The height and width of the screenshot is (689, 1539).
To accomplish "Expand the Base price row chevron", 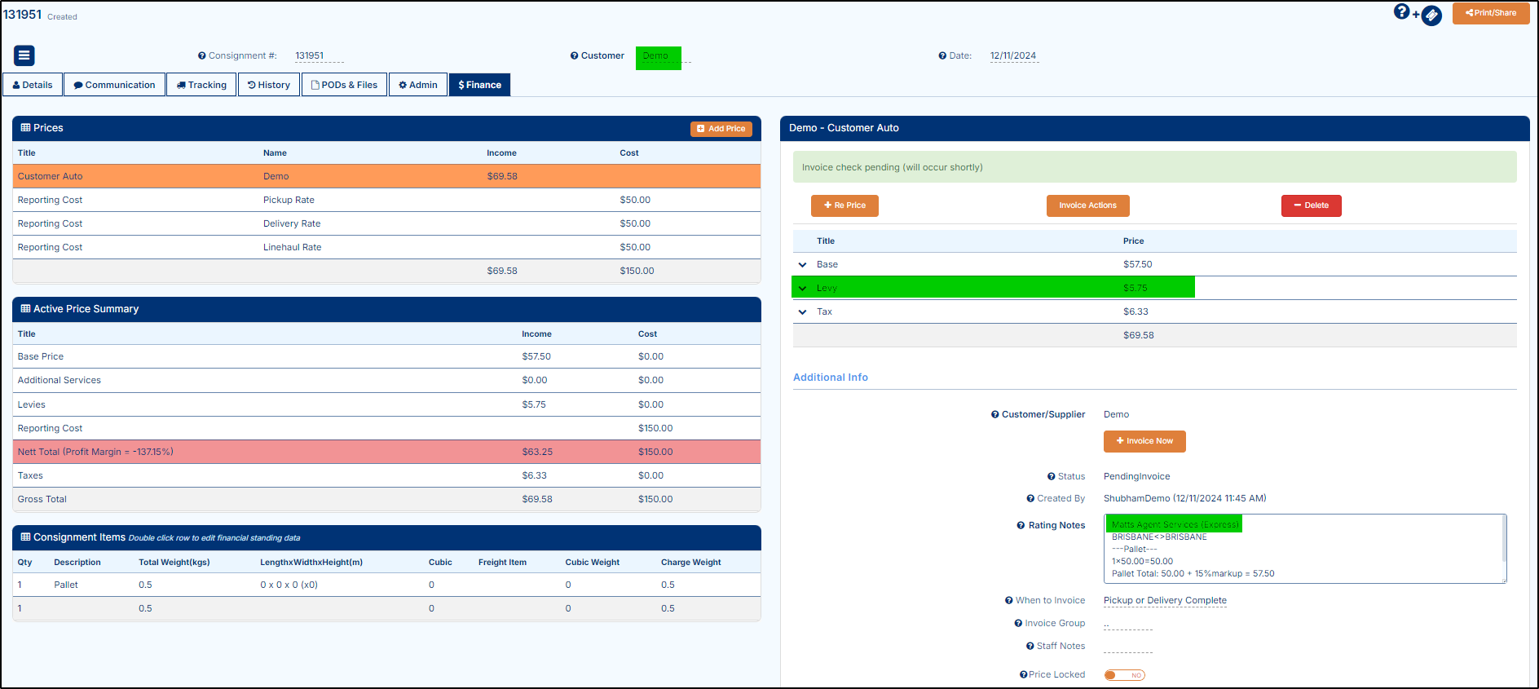I will click(x=803, y=265).
